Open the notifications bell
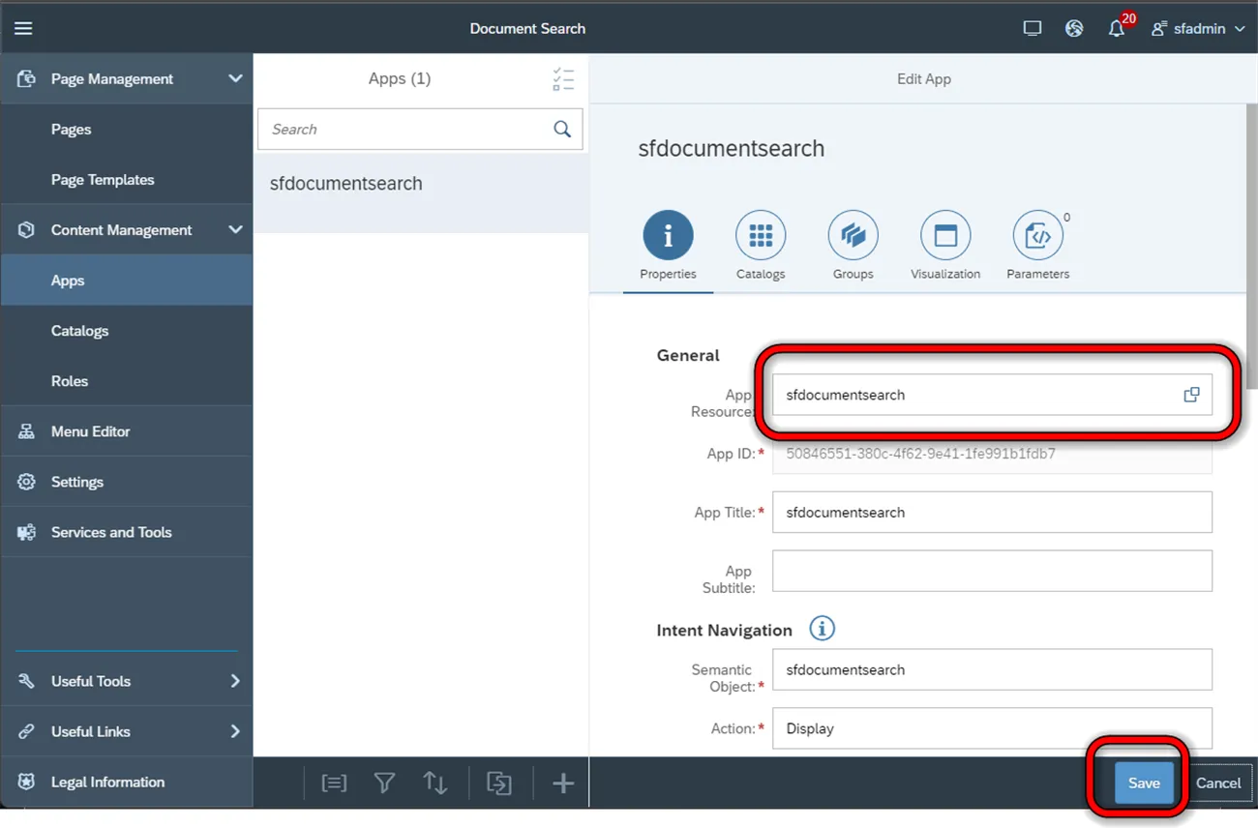 coord(1117,28)
